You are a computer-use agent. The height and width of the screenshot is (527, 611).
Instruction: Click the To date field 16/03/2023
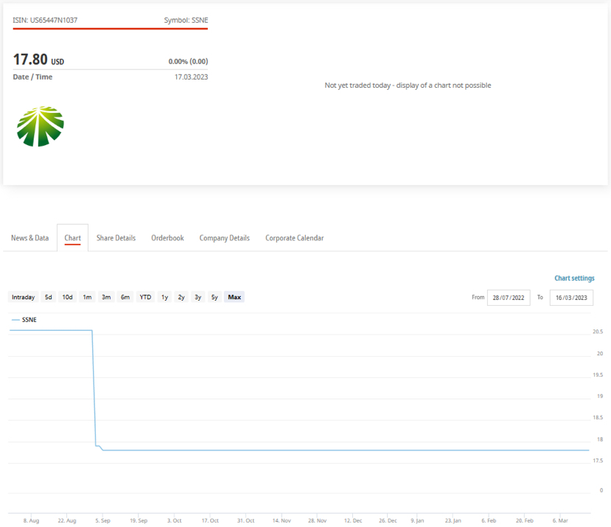click(x=571, y=298)
